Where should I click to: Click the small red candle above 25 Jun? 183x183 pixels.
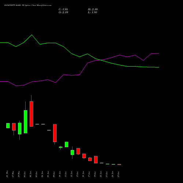tap(119, 164)
